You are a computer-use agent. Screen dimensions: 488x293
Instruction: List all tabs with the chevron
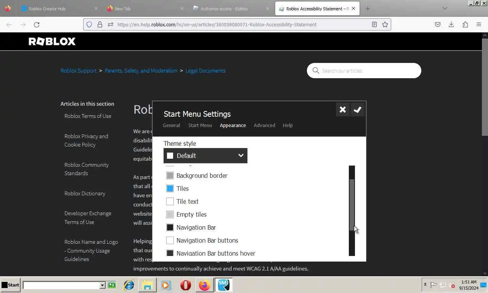[x=445, y=8]
